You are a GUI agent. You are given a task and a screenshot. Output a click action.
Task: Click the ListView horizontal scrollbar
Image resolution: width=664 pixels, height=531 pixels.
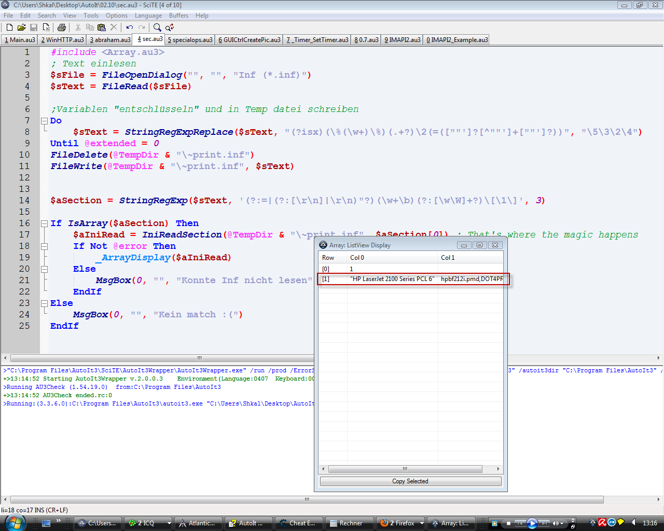(x=405, y=469)
